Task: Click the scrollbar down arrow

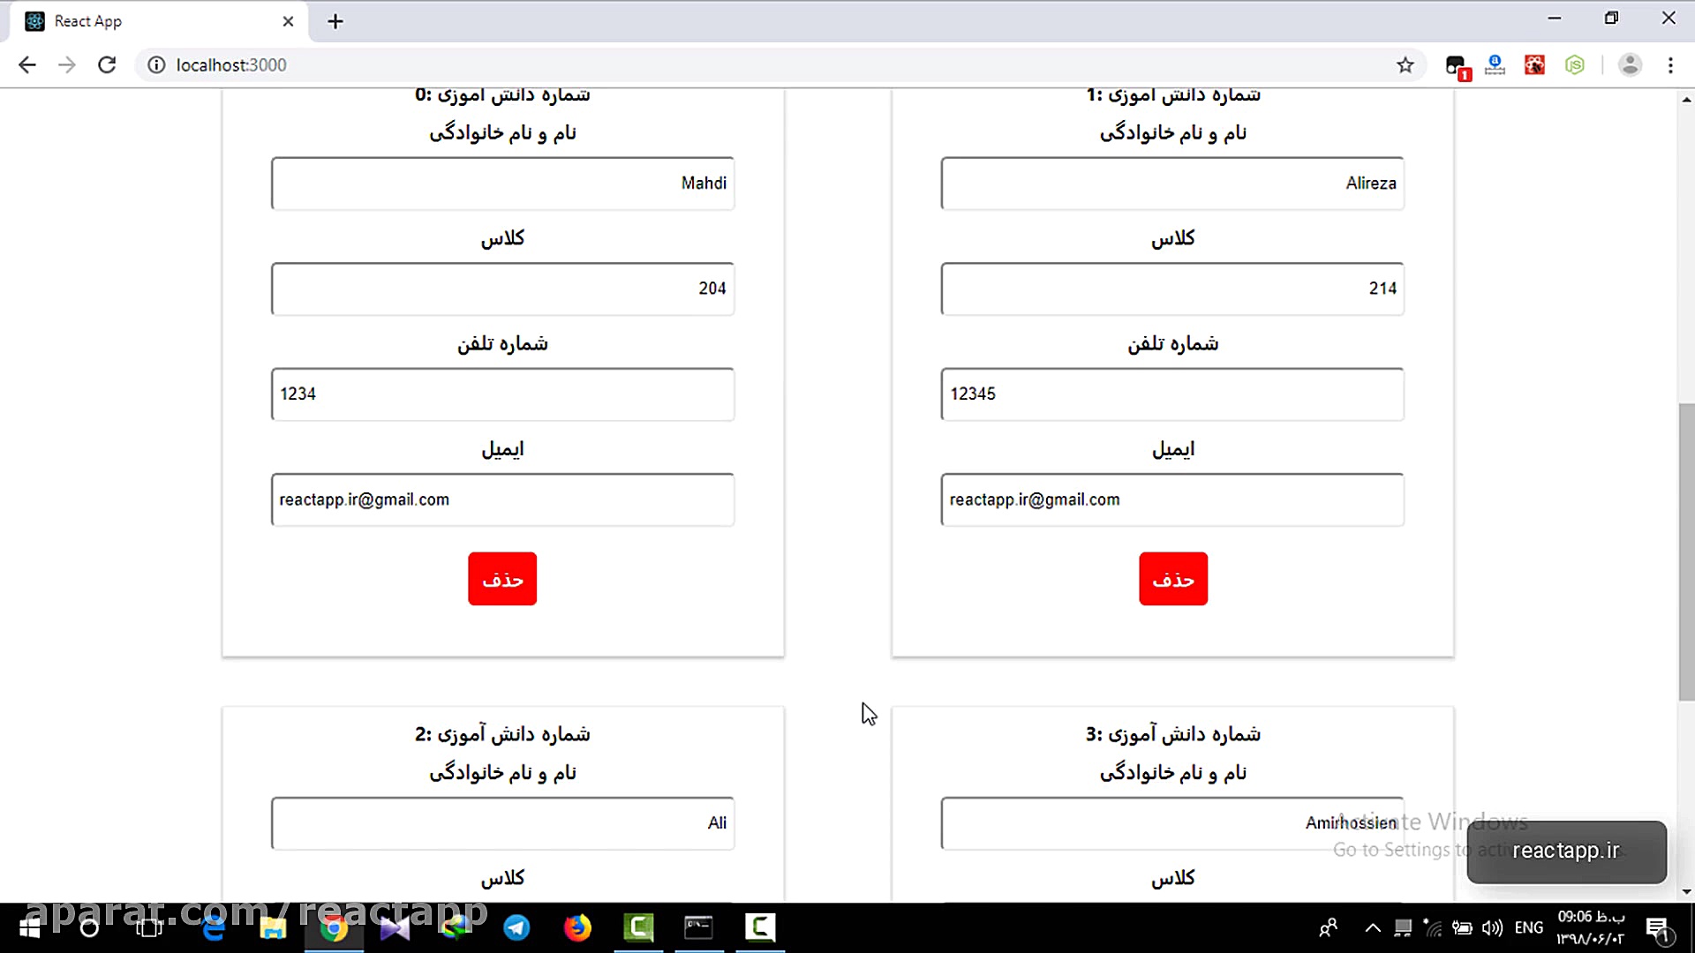Action: click(1687, 892)
